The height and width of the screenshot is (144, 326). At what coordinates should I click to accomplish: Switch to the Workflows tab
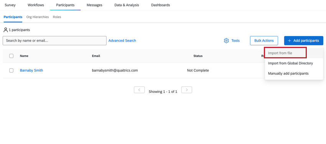tap(36, 5)
